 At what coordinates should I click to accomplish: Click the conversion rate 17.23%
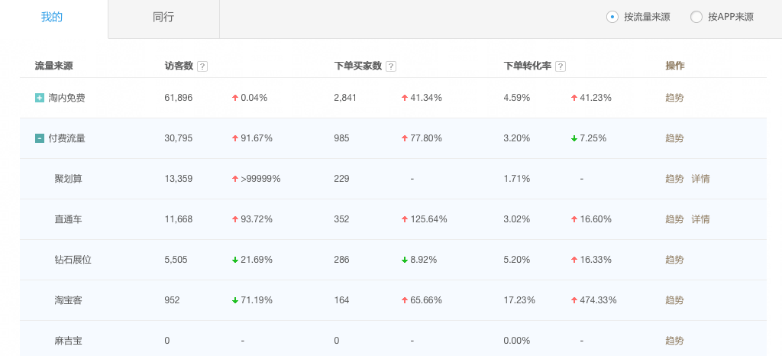[x=519, y=301]
